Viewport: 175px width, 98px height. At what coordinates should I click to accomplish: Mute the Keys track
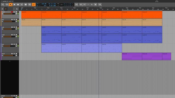pyautogui.click(x=16, y=44)
